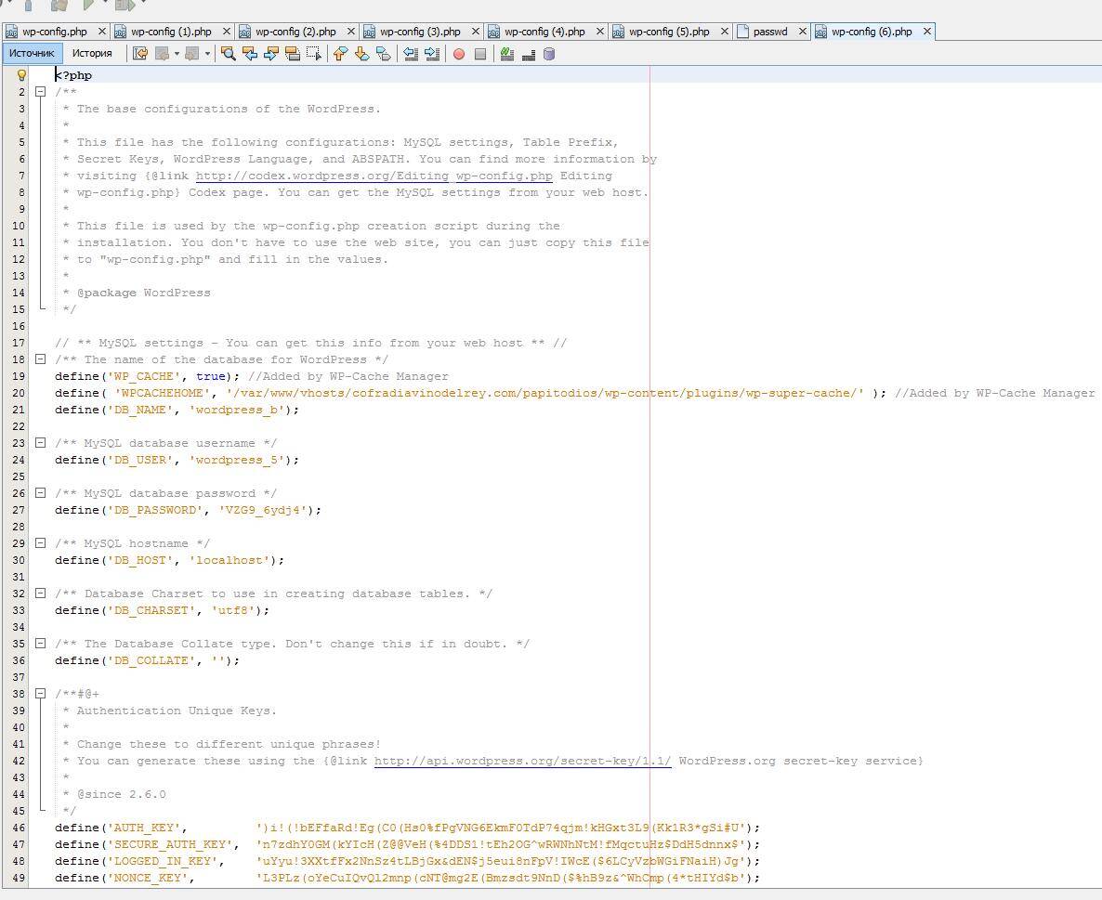Click Find Next Occurrence icon

[270, 54]
